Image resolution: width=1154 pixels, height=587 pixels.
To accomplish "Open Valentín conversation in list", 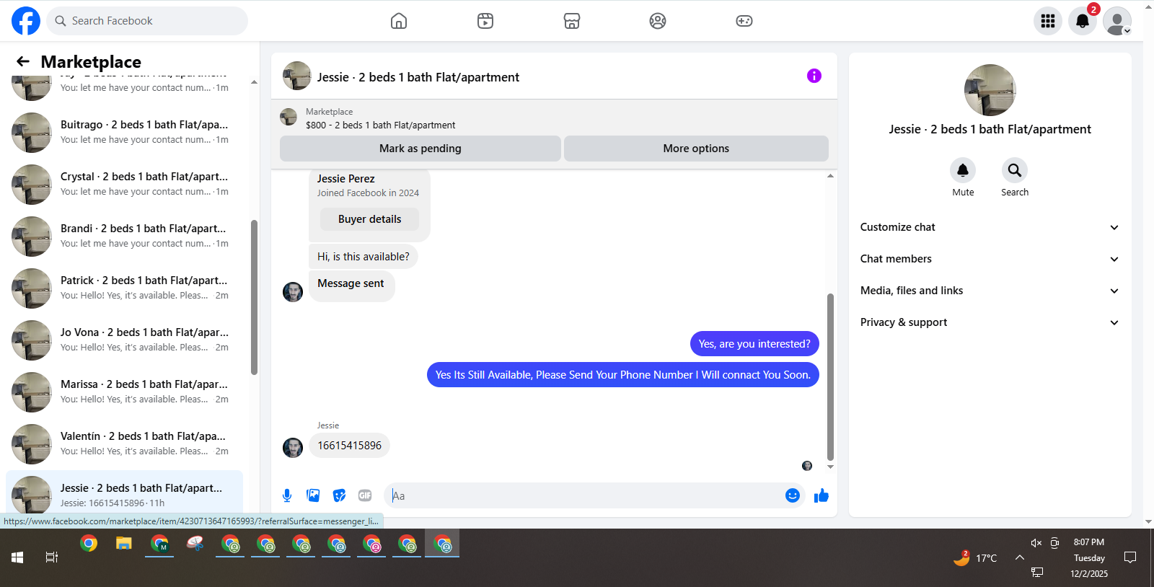I will pos(124,443).
